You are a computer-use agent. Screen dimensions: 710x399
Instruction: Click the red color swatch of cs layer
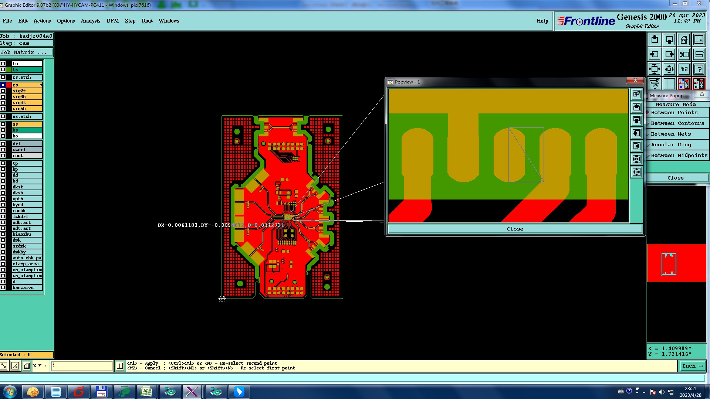[x=9, y=85]
